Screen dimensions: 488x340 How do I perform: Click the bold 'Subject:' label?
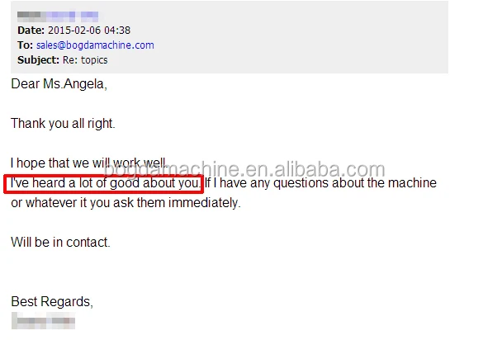click(x=38, y=60)
